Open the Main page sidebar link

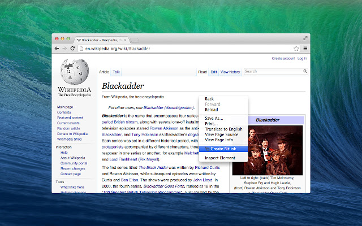pos(65,107)
